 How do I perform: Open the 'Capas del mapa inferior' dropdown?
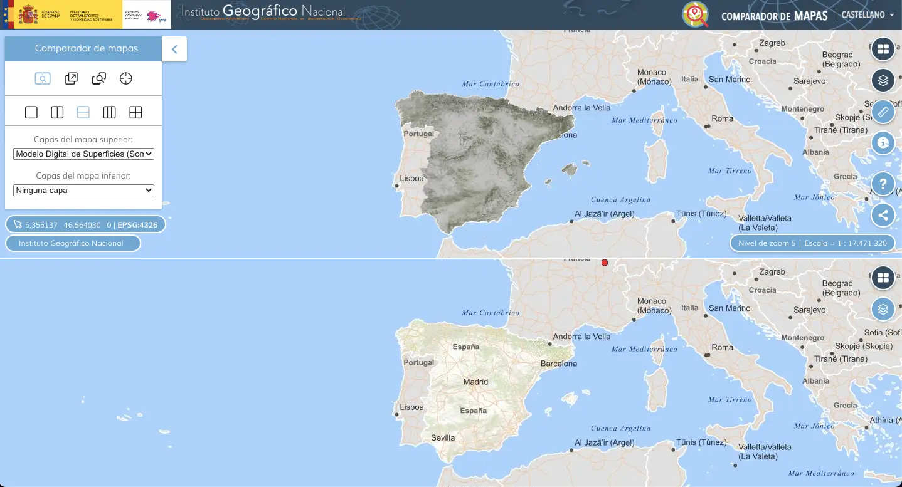pyautogui.click(x=83, y=190)
